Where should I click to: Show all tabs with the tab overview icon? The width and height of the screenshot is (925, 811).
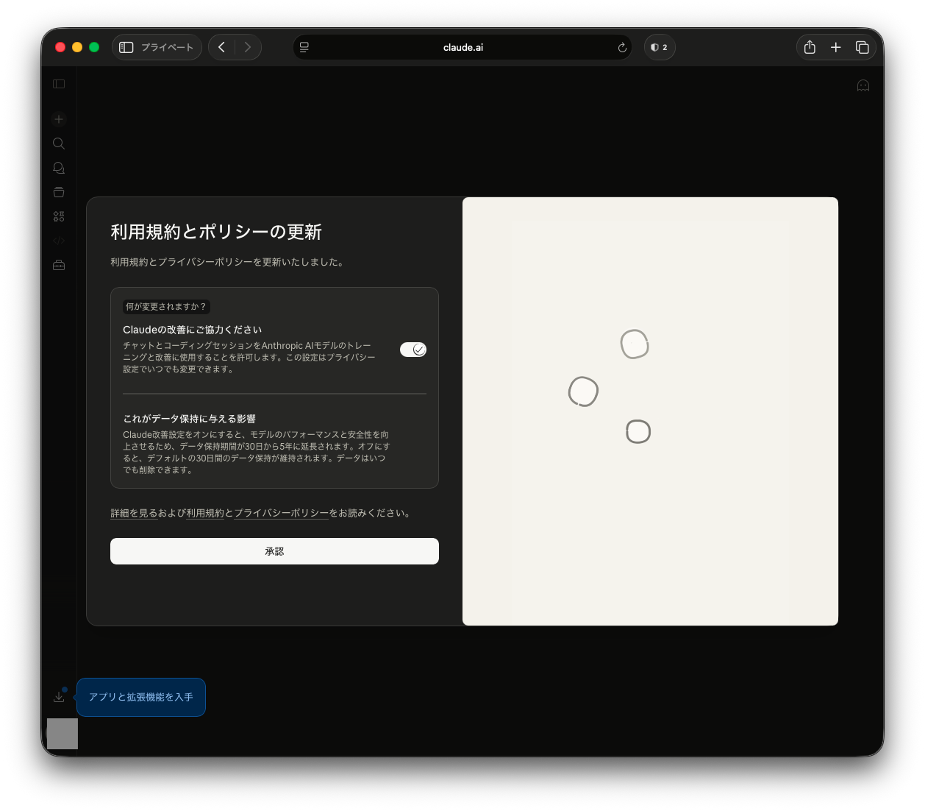click(863, 47)
